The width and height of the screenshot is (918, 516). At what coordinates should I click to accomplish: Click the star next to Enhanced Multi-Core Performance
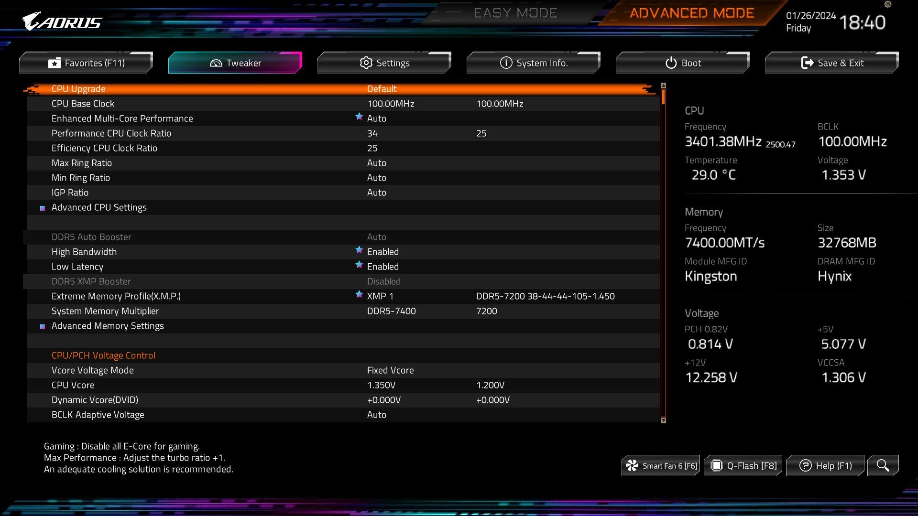coord(359,117)
